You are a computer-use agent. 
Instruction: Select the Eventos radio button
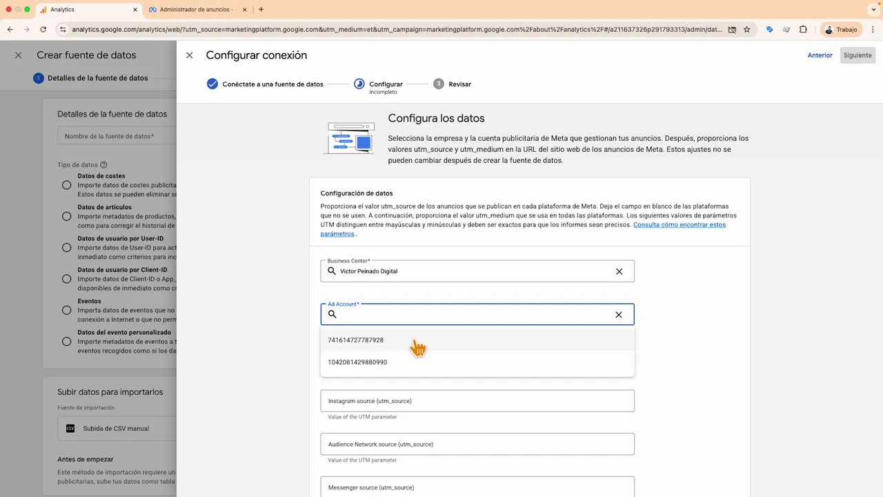coord(66,310)
